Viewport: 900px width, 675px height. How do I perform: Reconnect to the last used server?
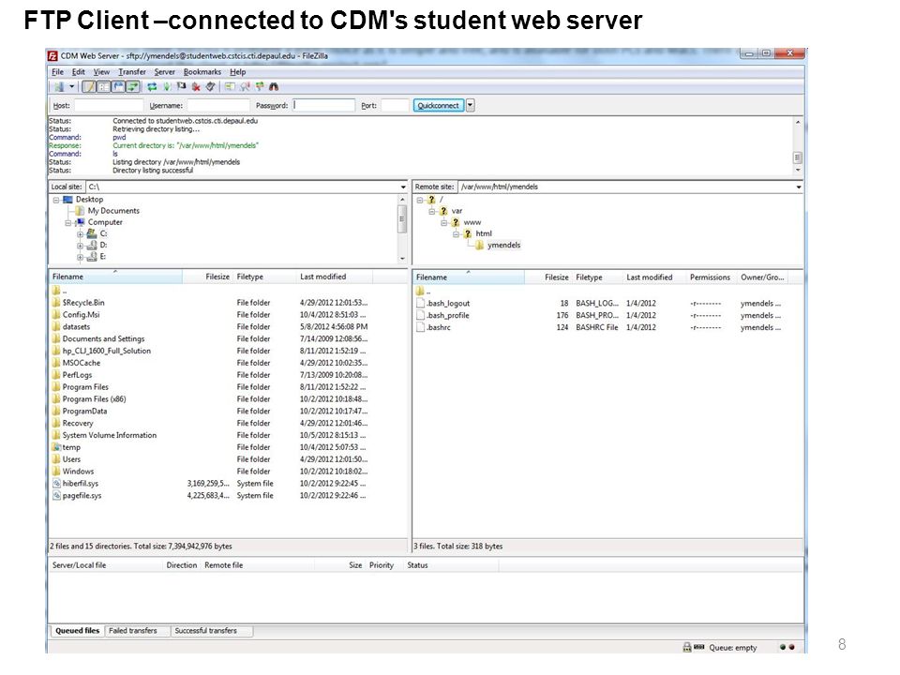click(211, 86)
